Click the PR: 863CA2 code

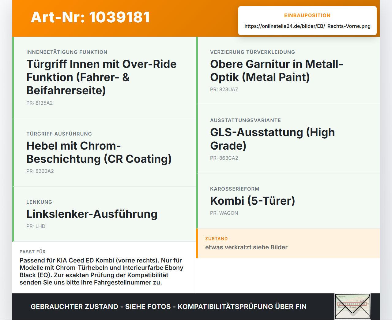pos(224,158)
